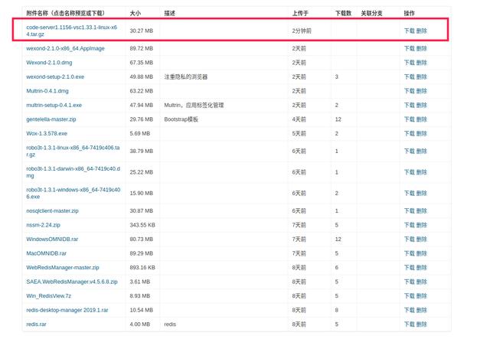Click 删除 for robo3t darwin dmg

click(x=422, y=172)
